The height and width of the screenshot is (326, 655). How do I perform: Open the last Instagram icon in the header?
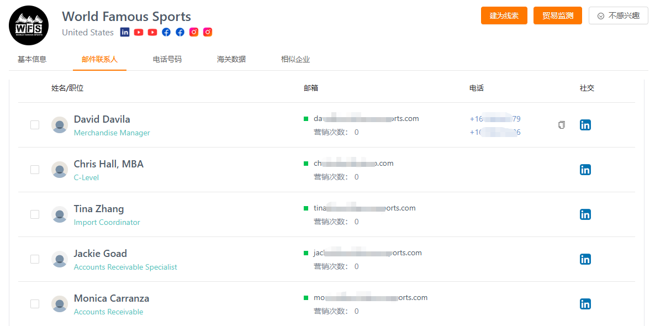(208, 32)
